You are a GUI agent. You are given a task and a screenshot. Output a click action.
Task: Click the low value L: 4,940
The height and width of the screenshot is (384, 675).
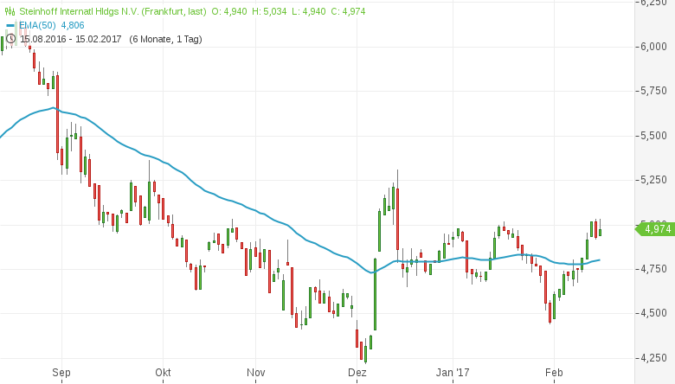pyautogui.click(x=309, y=11)
